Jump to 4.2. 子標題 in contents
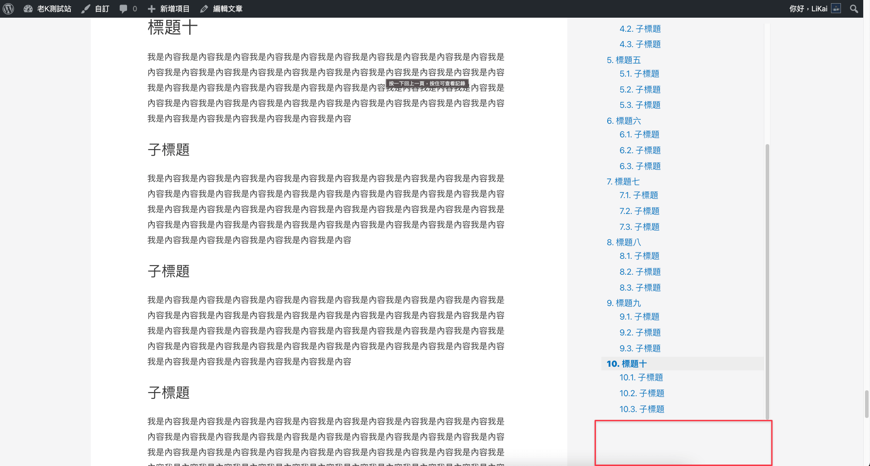 click(x=640, y=29)
